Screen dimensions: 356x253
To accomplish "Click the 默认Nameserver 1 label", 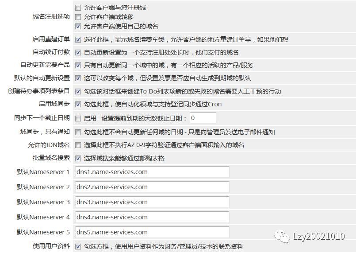I will [x=43, y=172].
